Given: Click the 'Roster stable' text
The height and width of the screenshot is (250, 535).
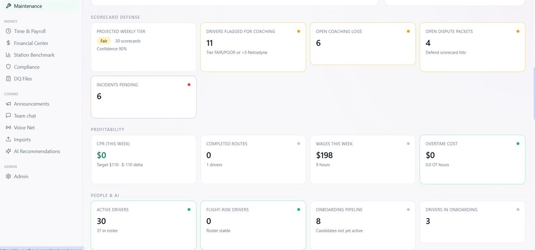Looking at the screenshot, I should [218, 231].
